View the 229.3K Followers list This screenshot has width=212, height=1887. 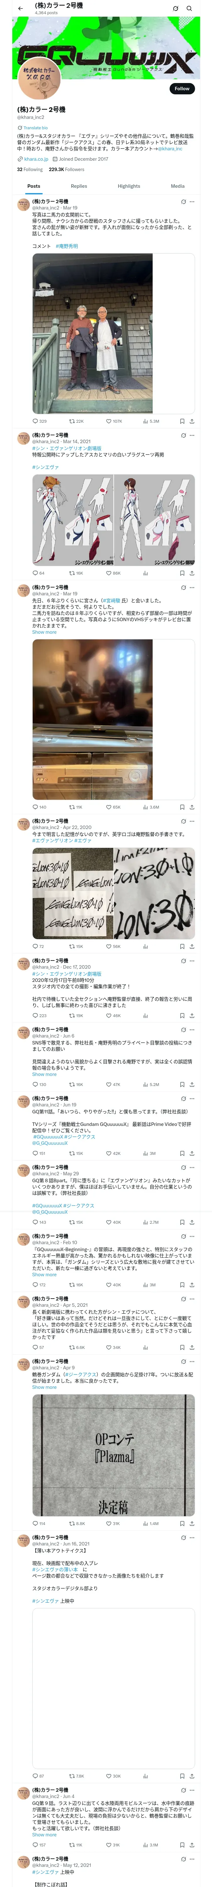click(67, 169)
